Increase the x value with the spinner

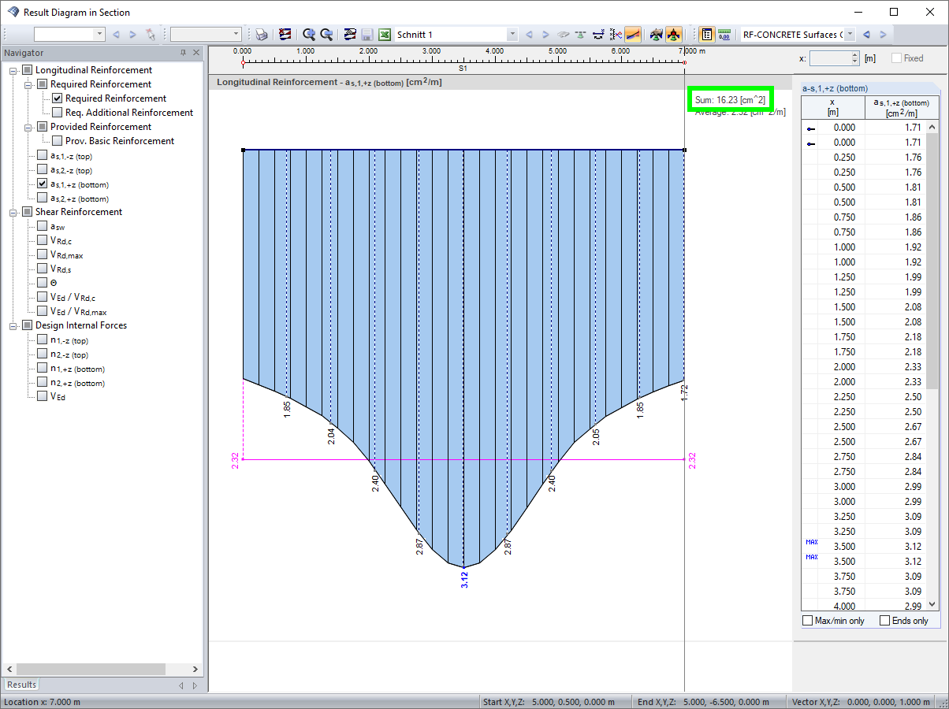coord(856,54)
